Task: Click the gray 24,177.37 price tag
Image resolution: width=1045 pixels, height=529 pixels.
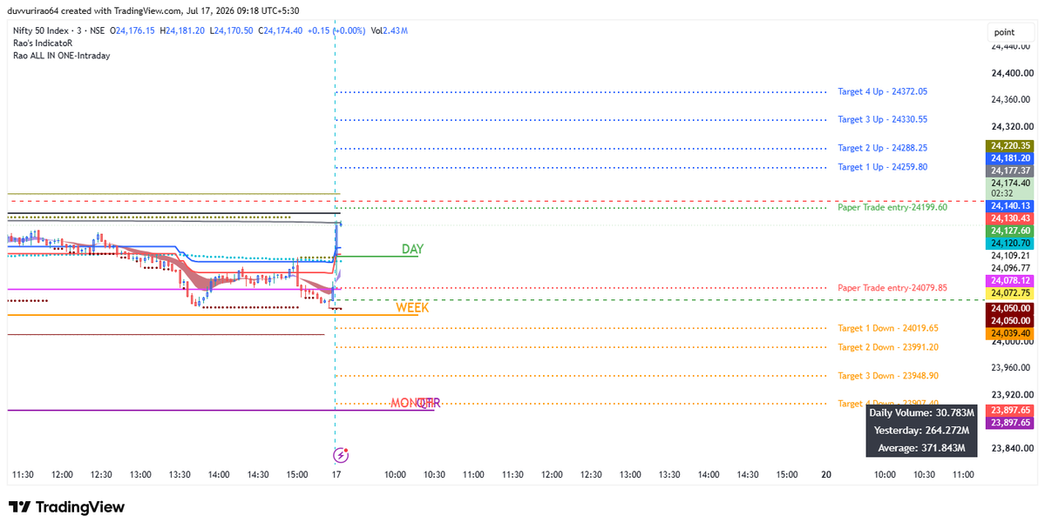Action: point(1010,171)
